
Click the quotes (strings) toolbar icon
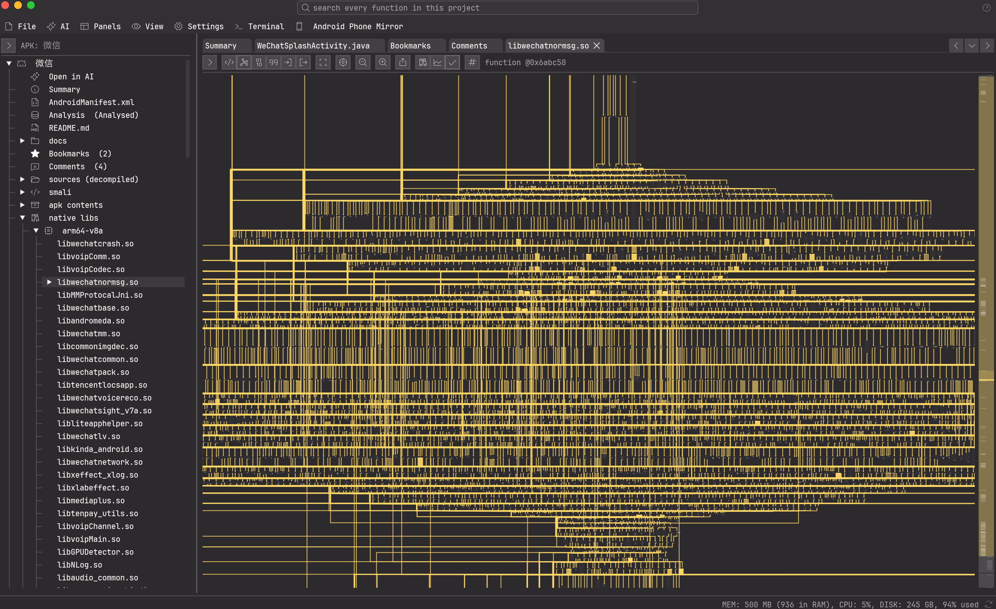[x=274, y=63]
